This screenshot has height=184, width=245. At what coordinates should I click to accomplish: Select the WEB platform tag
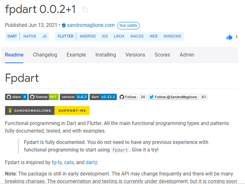[153, 36]
